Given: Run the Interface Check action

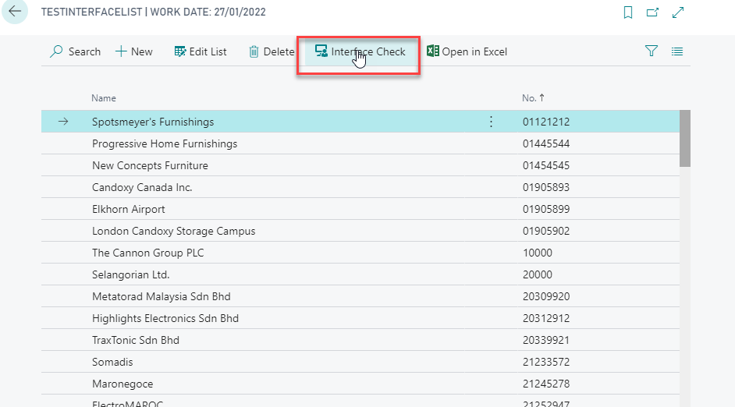Looking at the screenshot, I should point(360,51).
